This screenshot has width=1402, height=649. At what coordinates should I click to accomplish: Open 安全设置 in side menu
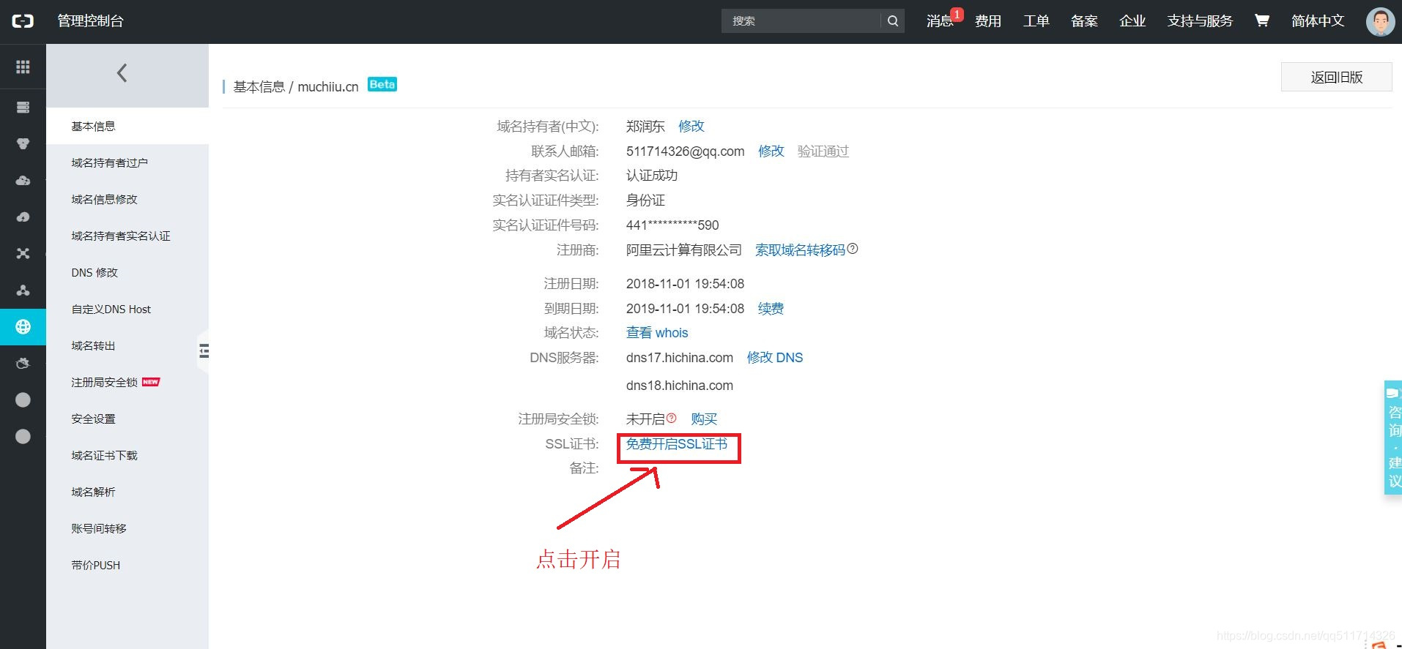pos(127,419)
